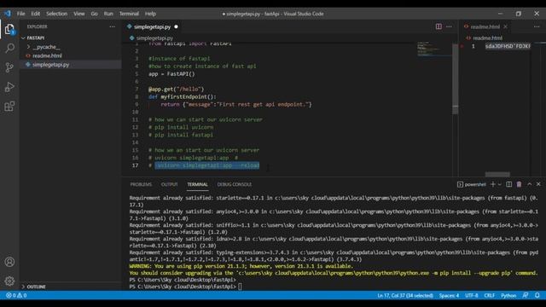Click simplegetapi.py breadcrumb in editor
This screenshot has height=307, width=546.
pyautogui.click(x=154, y=38)
